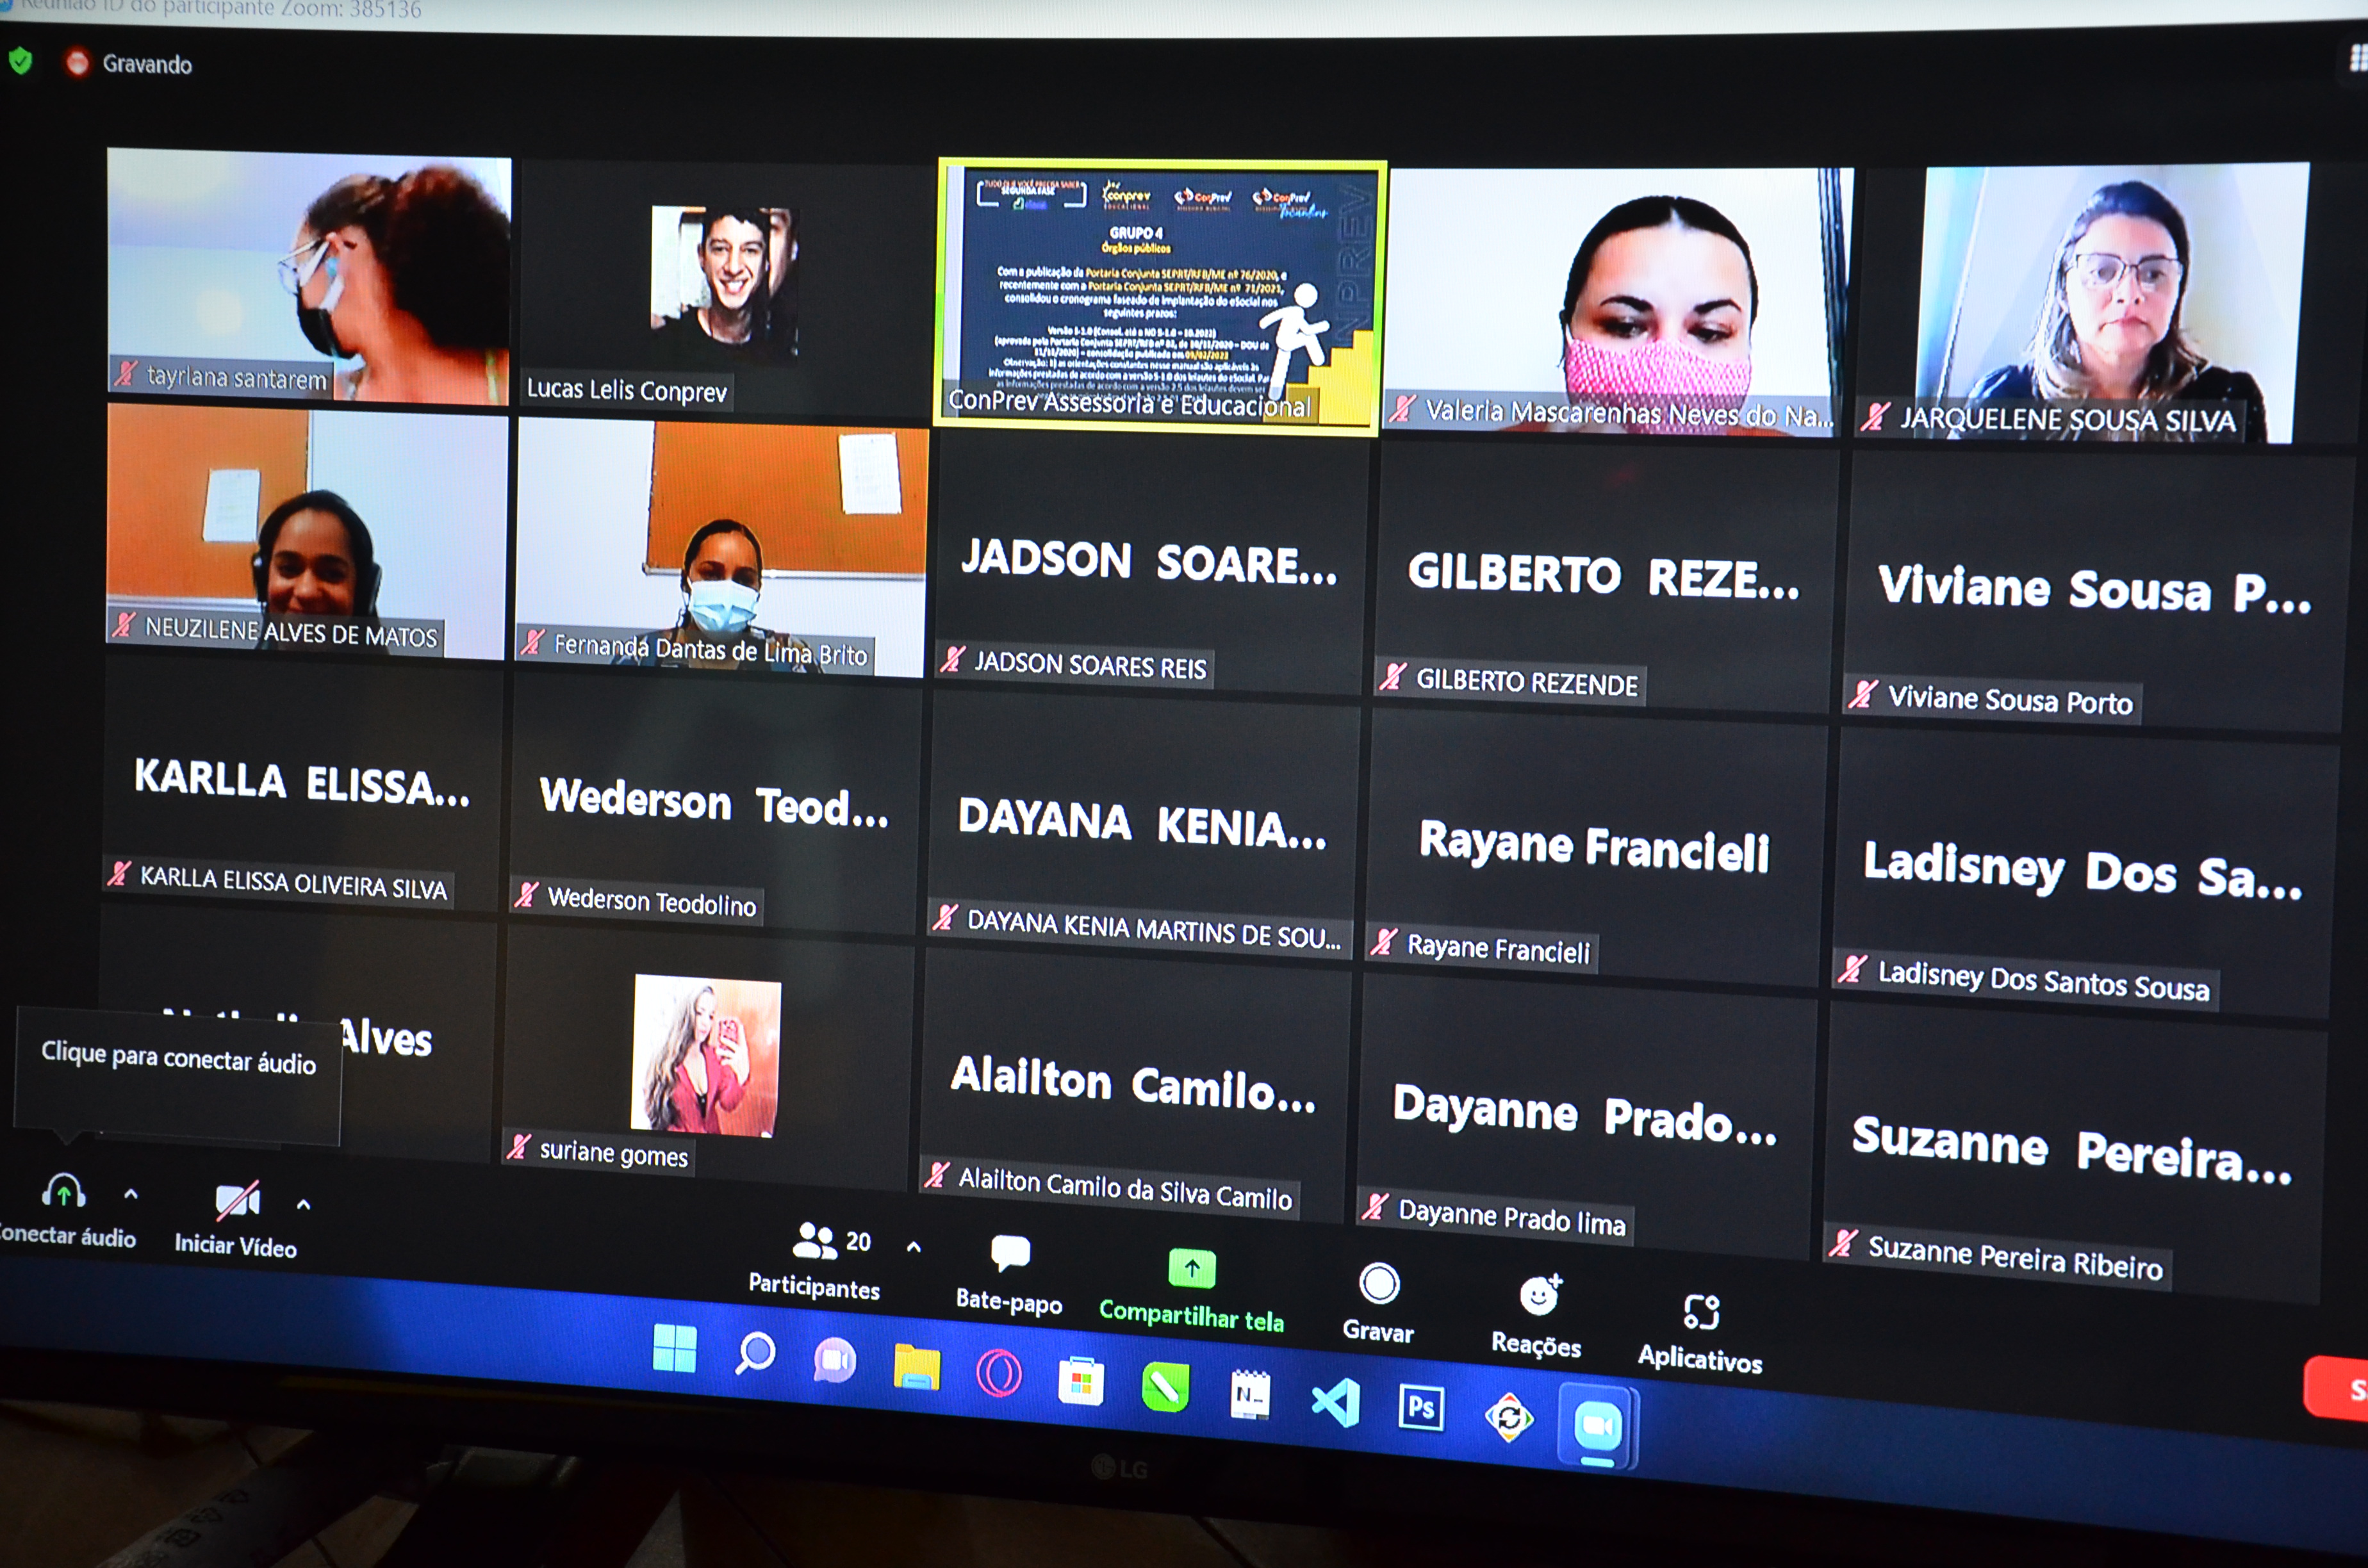Screen dimensions: 2368x1568
Task: Expand the arrow next to Participantes
Action: click(x=914, y=1247)
